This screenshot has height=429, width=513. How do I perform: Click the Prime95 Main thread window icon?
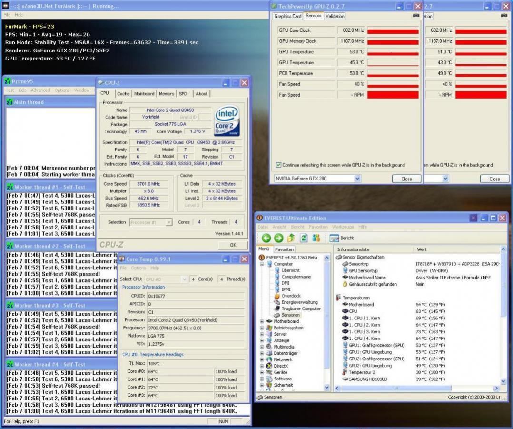point(10,102)
